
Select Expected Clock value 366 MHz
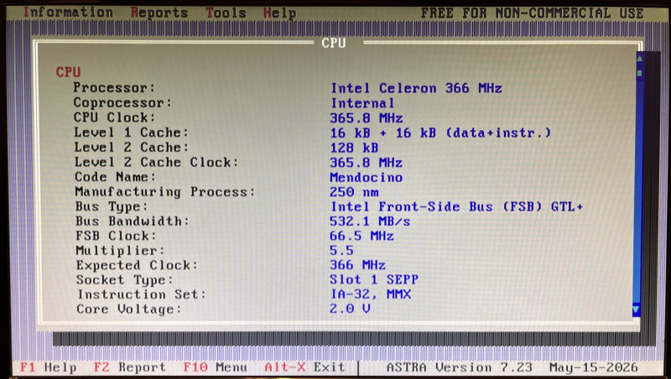point(358,265)
